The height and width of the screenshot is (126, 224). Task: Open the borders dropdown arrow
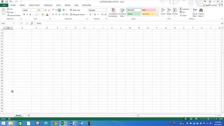[39, 15]
